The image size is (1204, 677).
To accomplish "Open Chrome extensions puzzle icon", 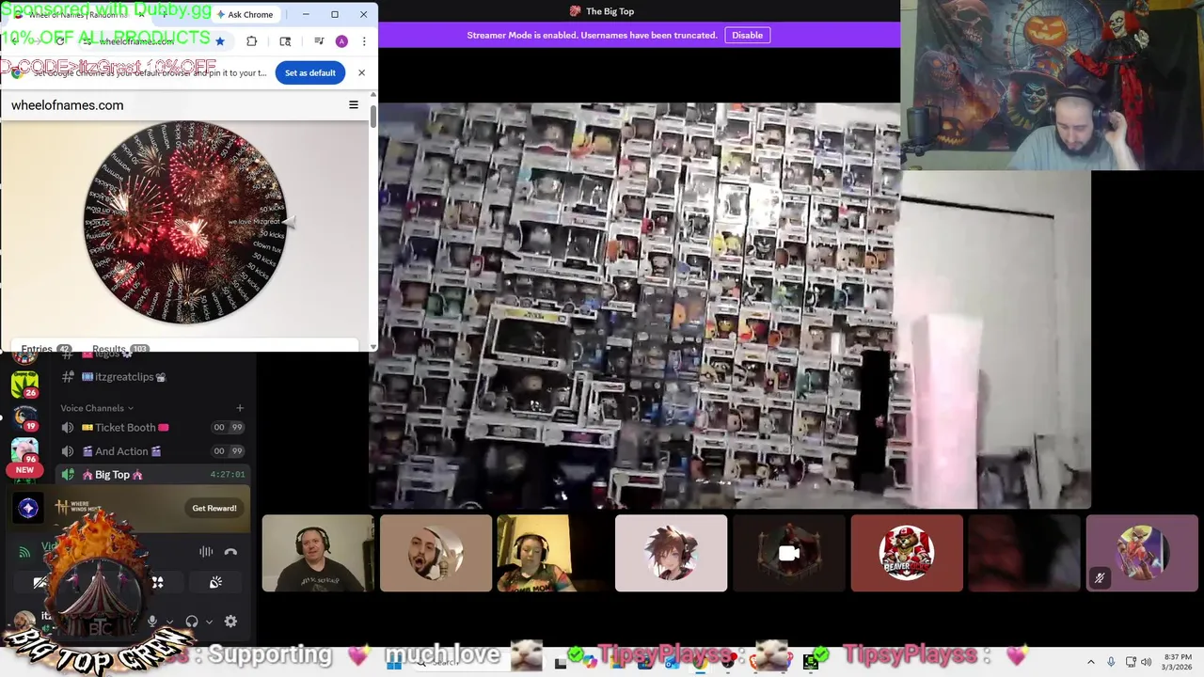I will pos(251,41).
